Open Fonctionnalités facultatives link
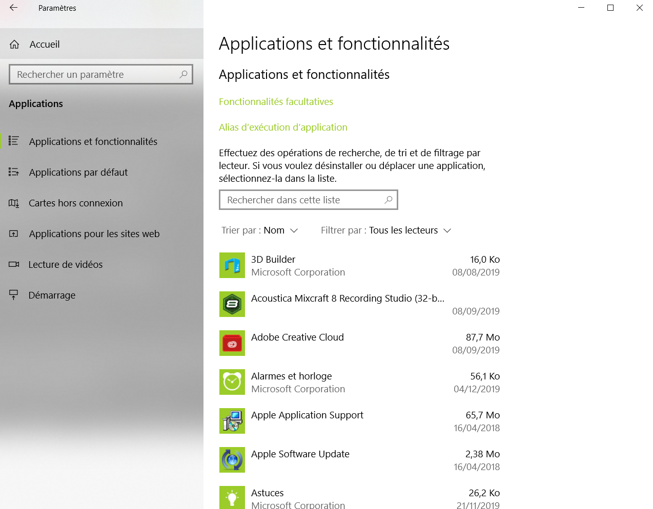Image resolution: width=653 pixels, height=509 pixels. [276, 101]
